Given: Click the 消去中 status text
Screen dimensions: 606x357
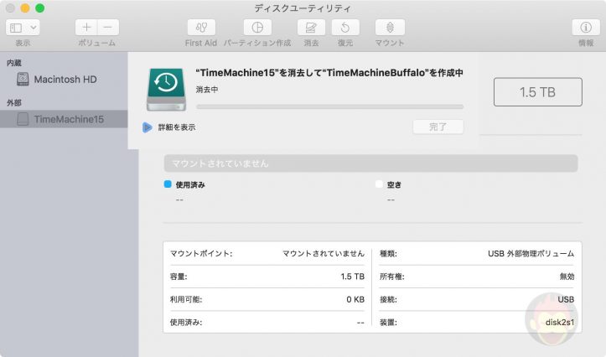Looking at the screenshot, I should 207,90.
